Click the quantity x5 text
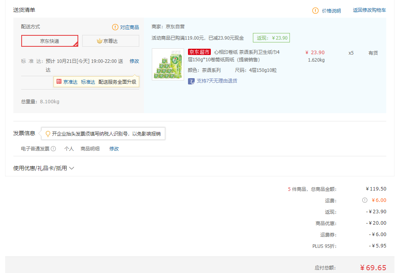Image resolution: width=400 pixels, height=273 pixels. point(351,53)
